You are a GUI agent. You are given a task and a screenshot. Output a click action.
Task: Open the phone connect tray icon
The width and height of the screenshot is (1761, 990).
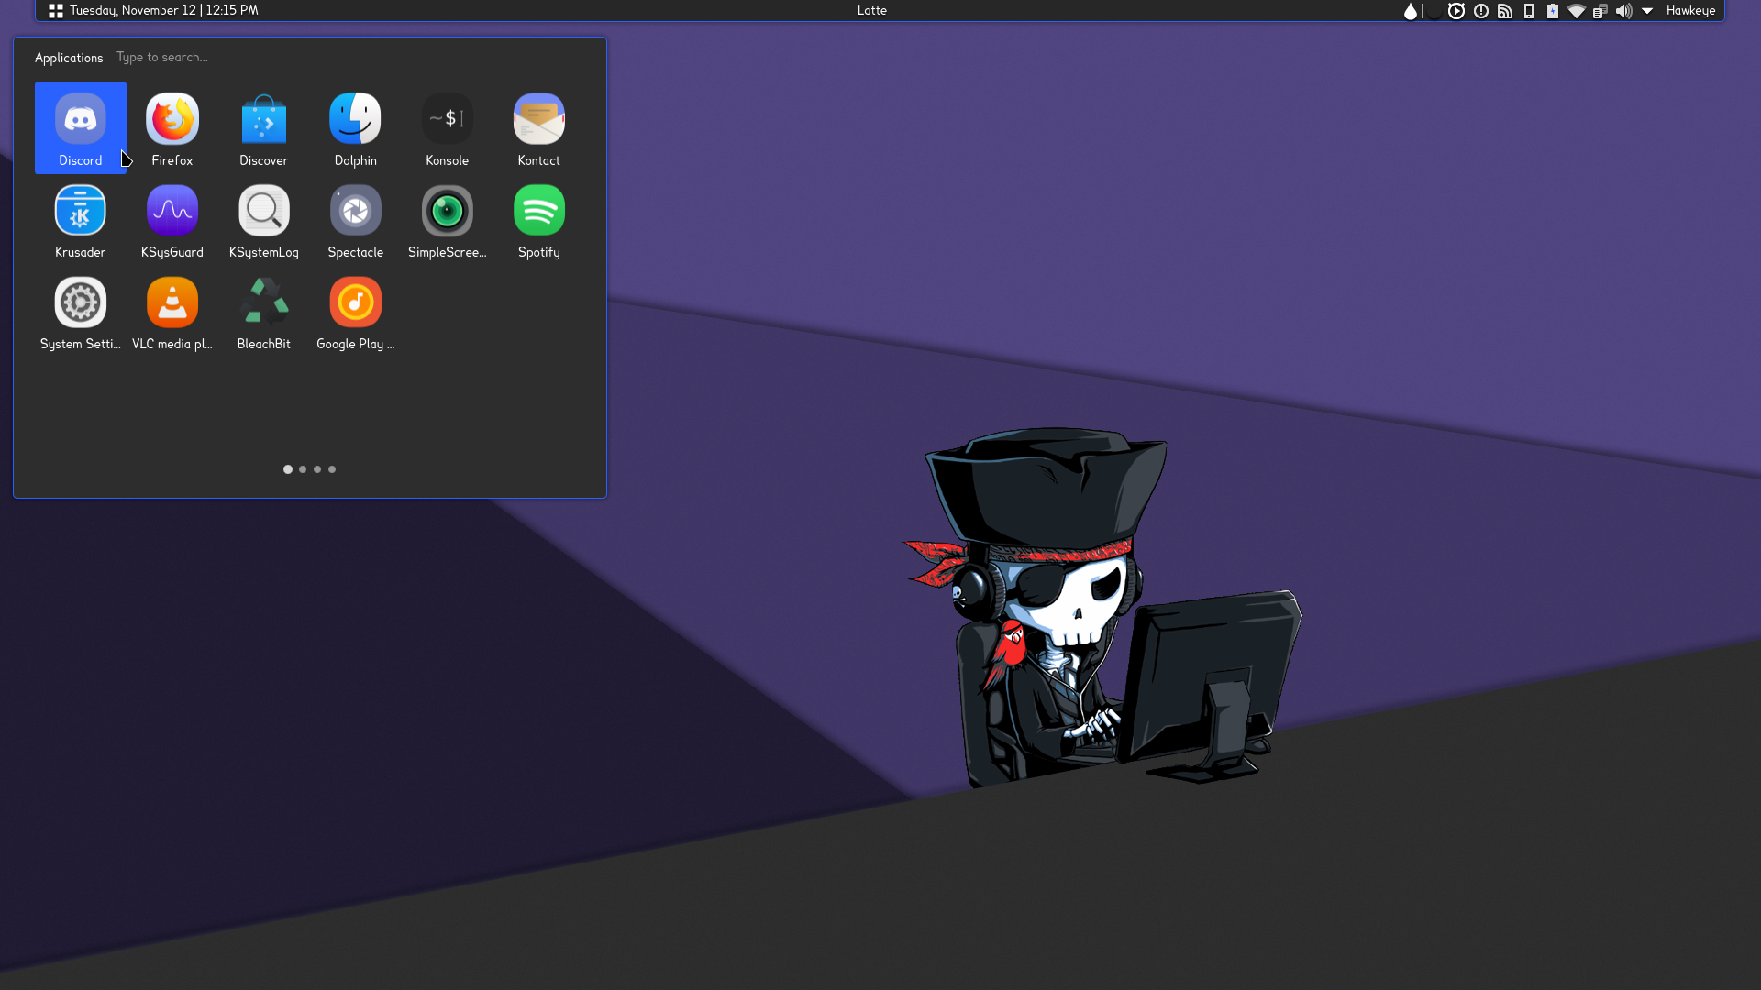coord(1529,11)
